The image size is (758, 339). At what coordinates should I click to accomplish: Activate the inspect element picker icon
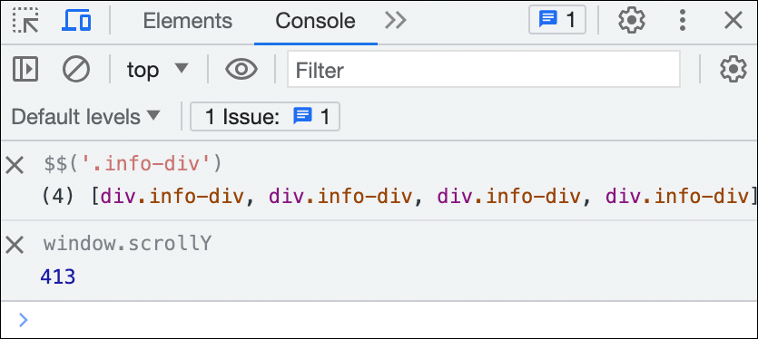coord(25,21)
